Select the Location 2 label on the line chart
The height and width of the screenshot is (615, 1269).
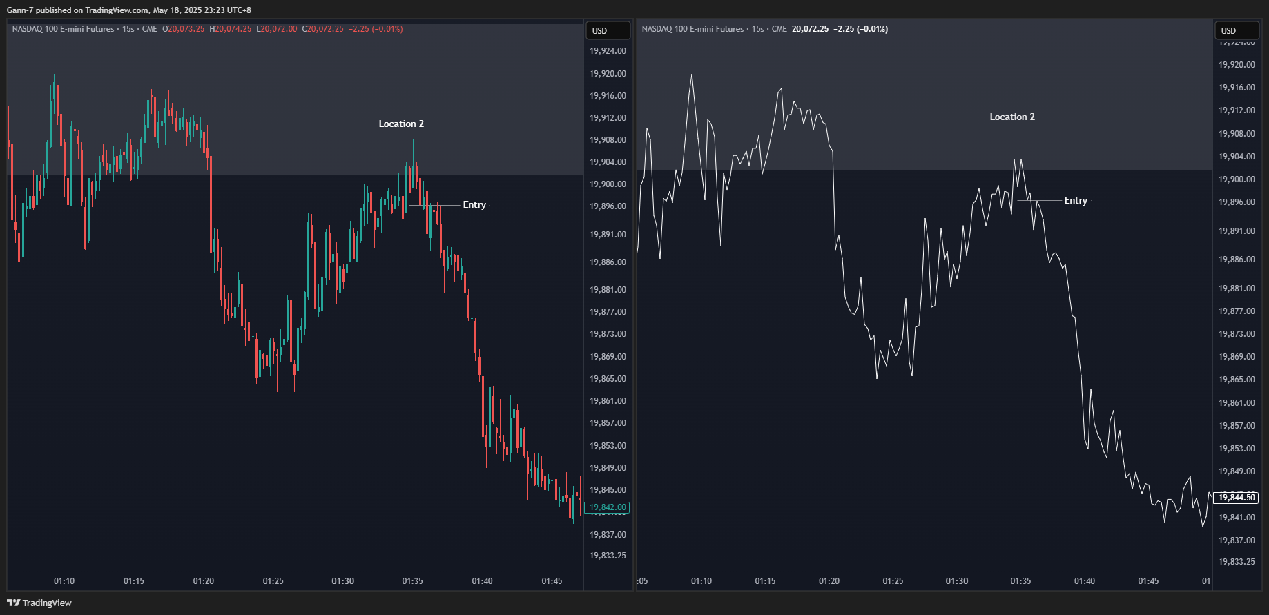tap(1012, 117)
